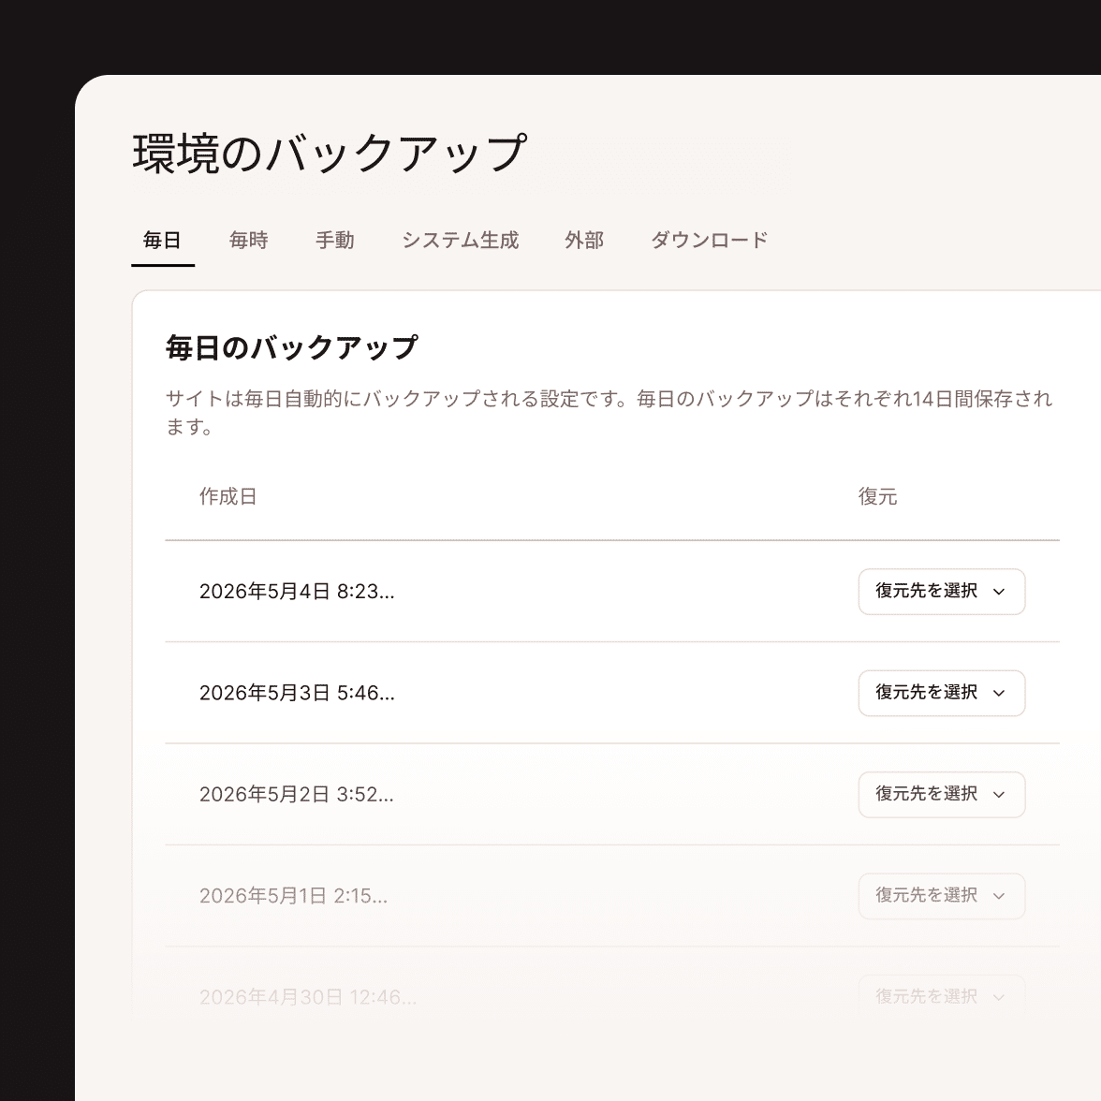Select the date text 2026年5月4日 8:23...
The height and width of the screenshot is (1101, 1101).
(x=297, y=592)
